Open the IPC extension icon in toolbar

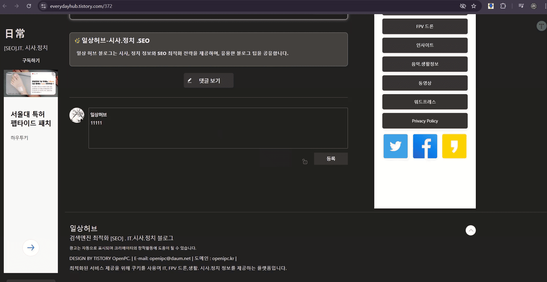coord(534,6)
